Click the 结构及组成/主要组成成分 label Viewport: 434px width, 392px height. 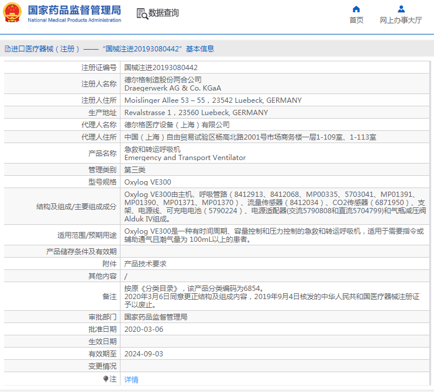click(x=77, y=206)
